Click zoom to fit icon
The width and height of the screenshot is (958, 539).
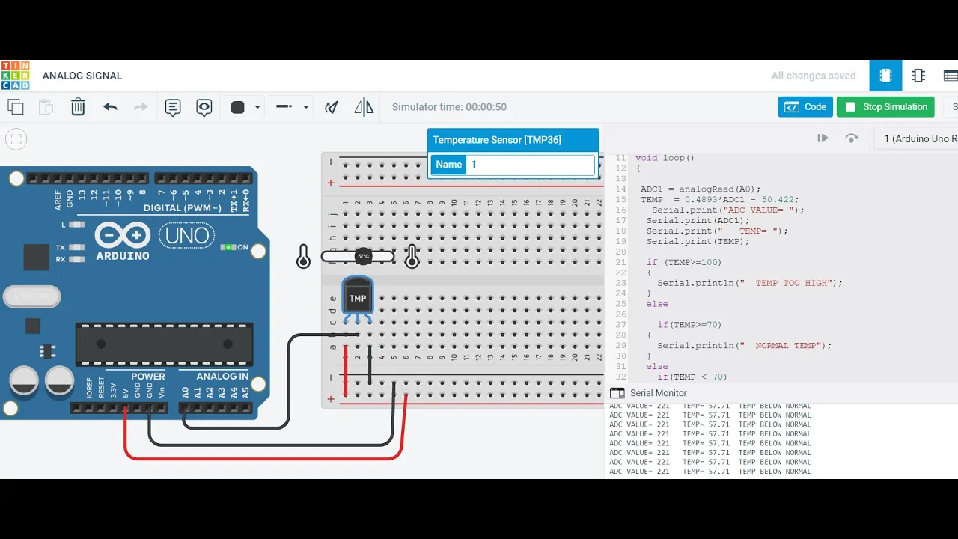click(16, 139)
